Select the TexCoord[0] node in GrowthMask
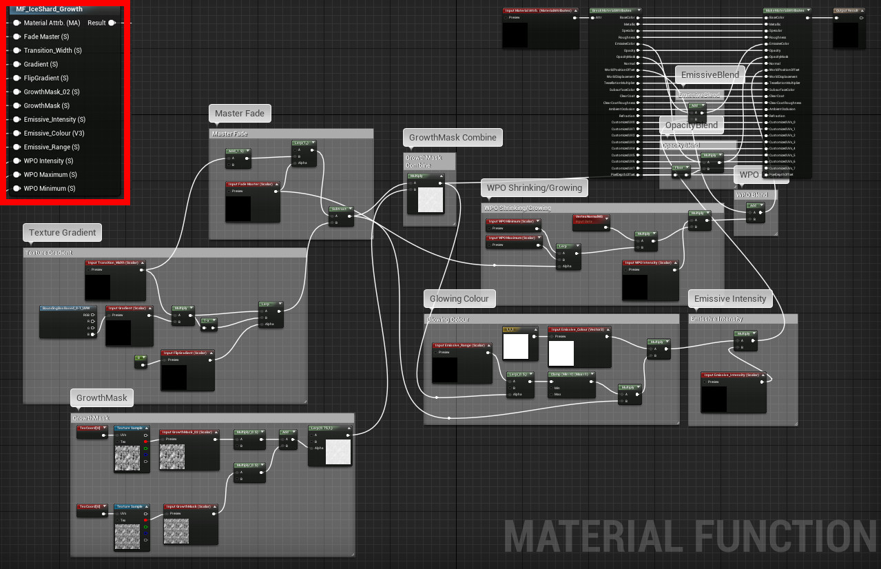 click(90, 428)
